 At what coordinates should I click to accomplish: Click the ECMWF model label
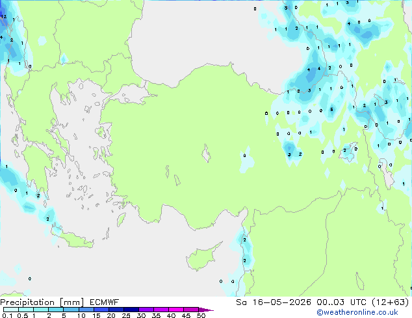tap(105, 302)
